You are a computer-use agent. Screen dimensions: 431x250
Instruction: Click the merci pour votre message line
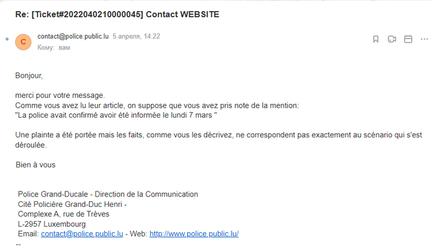click(x=60, y=95)
